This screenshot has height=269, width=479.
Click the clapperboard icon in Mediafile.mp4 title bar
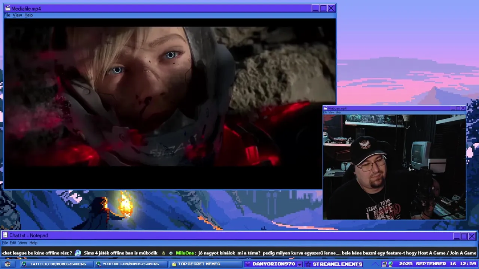click(x=7, y=8)
